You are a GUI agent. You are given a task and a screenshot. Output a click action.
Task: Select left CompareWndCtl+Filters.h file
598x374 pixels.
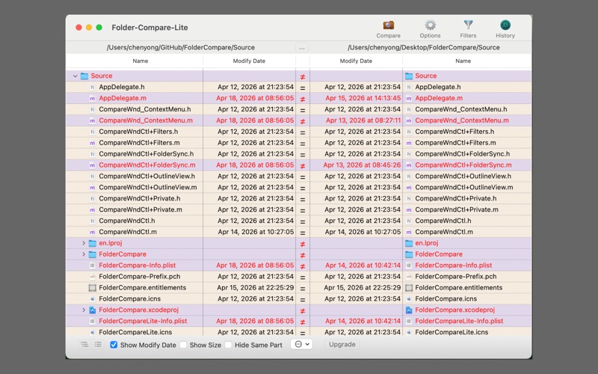(x=138, y=132)
